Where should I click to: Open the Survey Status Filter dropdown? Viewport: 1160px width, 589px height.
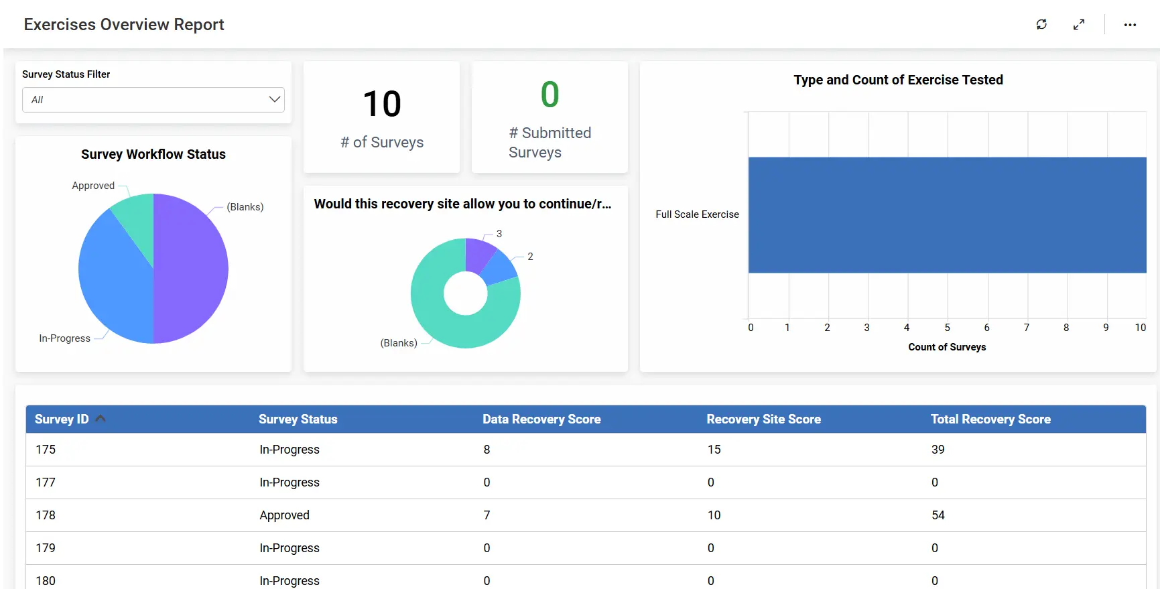pyautogui.click(x=153, y=100)
